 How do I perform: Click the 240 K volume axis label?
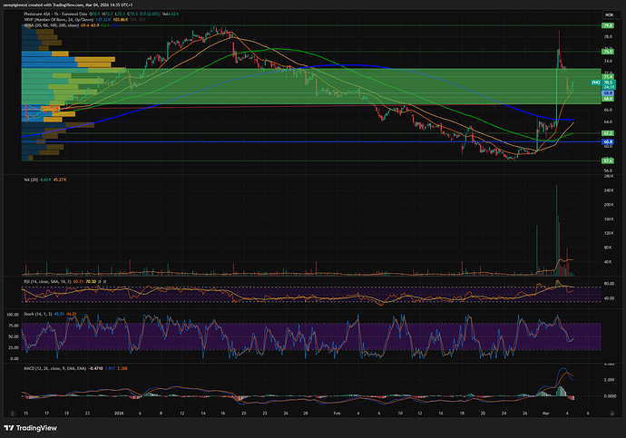608,189
